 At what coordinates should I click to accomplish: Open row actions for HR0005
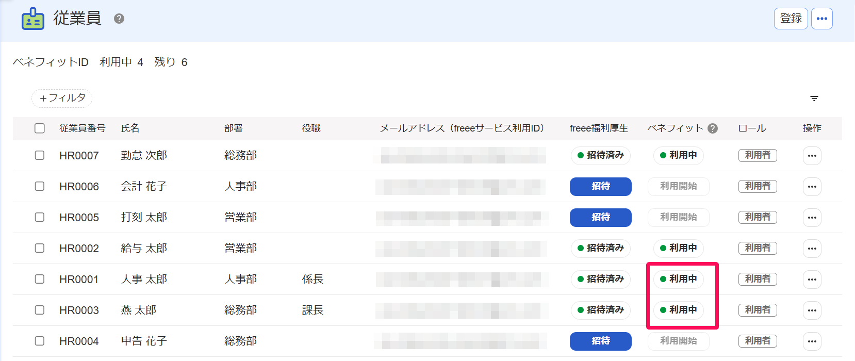[x=812, y=217]
